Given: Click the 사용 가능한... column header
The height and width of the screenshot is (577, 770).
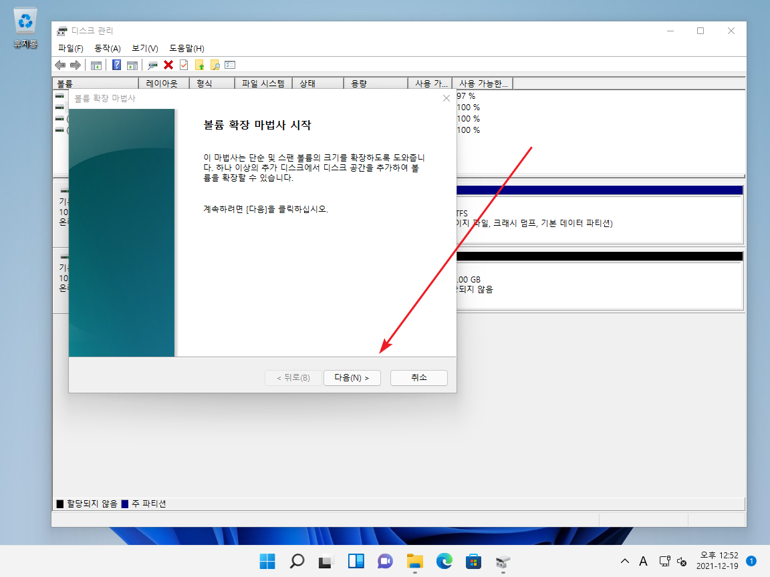Looking at the screenshot, I should coord(483,83).
